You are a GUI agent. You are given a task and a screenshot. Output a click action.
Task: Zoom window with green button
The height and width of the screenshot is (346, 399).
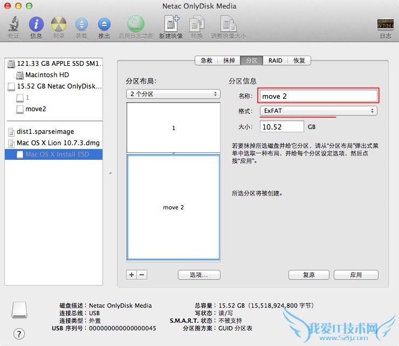tap(29, 6)
